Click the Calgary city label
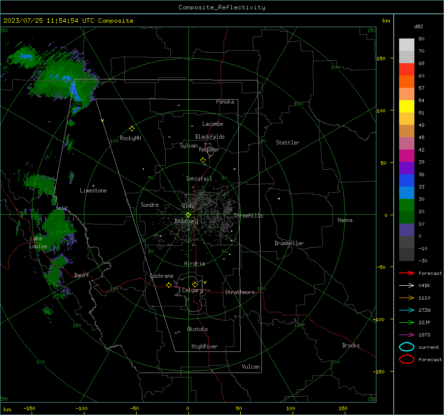The height and width of the screenshot is (415, 444). point(192,290)
